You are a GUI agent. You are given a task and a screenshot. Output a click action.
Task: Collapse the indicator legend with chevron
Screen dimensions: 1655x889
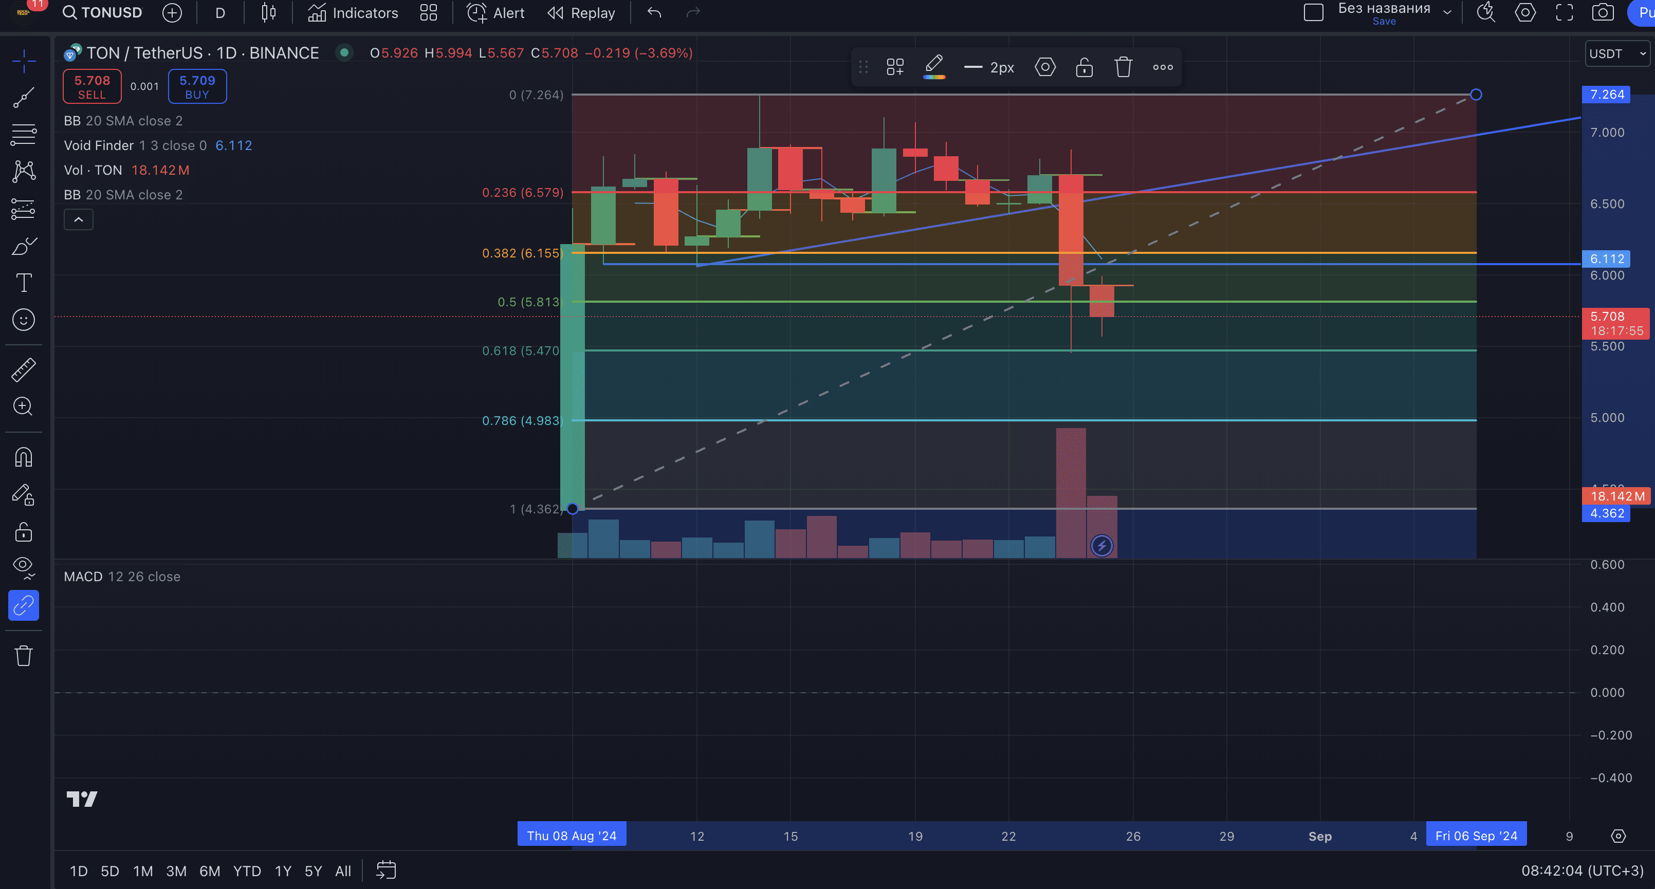click(x=78, y=220)
